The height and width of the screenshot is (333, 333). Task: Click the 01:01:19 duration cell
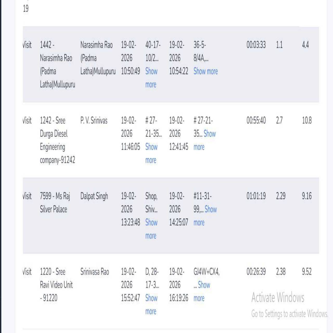256,196
